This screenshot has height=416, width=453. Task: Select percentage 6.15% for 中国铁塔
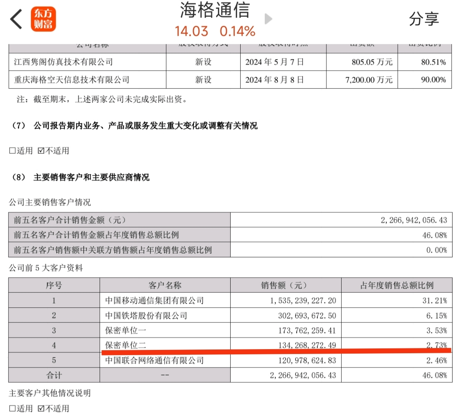pos(437,316)
